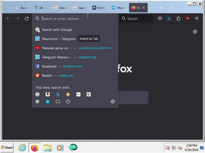Open new tab with plus button
The image size is (205, 153).
tap(161, 8)
